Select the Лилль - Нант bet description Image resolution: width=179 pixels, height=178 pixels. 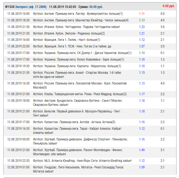point(67,40)
